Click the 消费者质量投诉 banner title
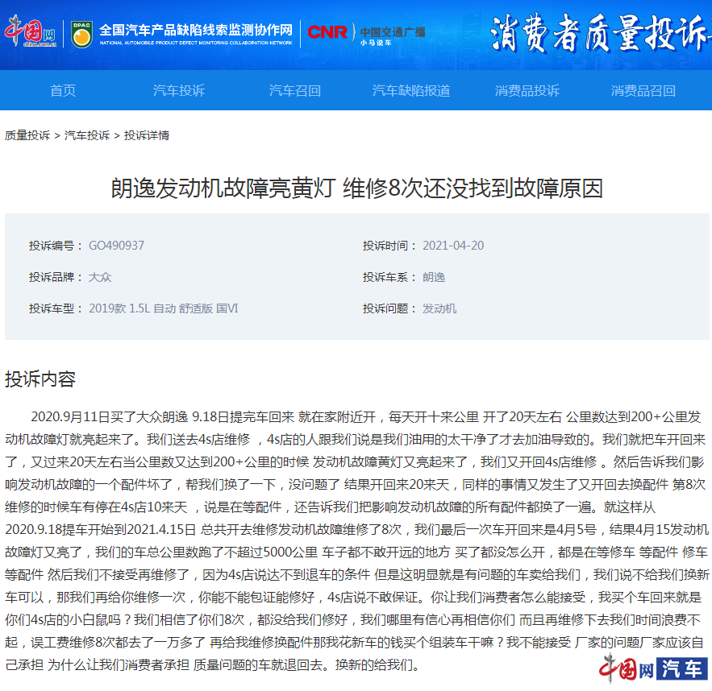Viewport: 712px width, 691px height. (x=600, y=33)
